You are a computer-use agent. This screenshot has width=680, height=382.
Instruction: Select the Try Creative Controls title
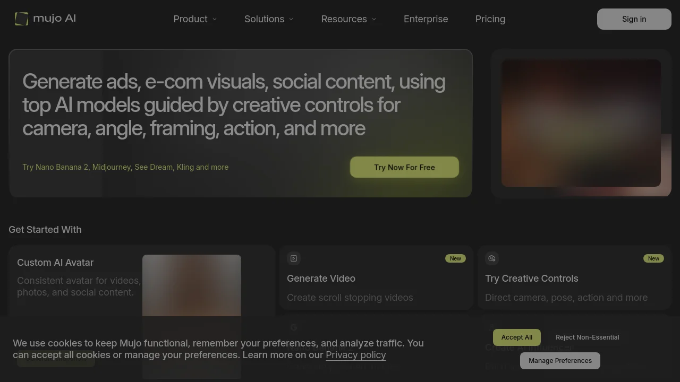[x=532, y=279]
